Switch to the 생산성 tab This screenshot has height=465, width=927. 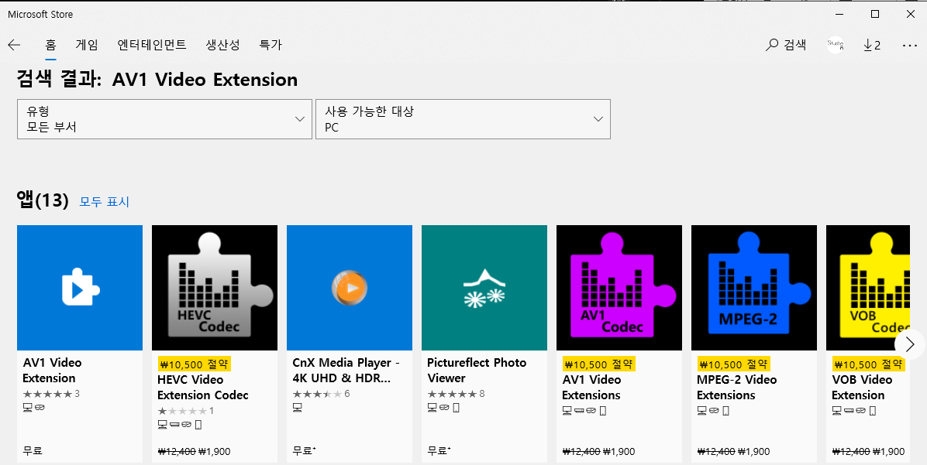223,45
